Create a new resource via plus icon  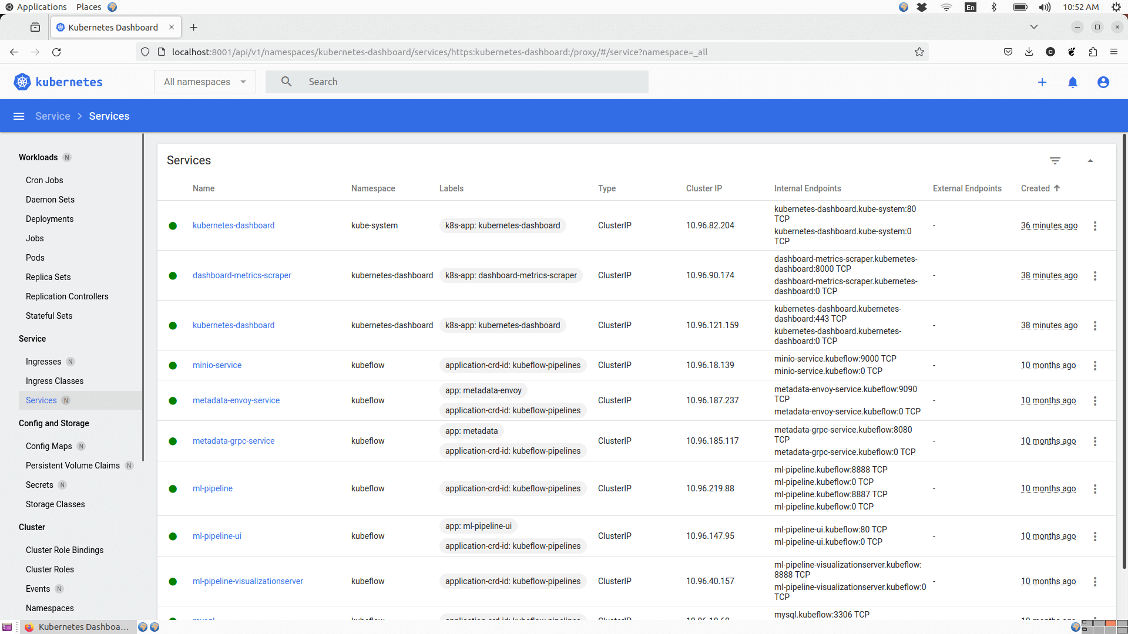[x=1043, y=82]
